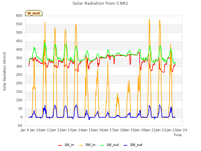Click the Solar Radiation (W/m2) axis title
201x151 pixels.
(x=4, y=71)
